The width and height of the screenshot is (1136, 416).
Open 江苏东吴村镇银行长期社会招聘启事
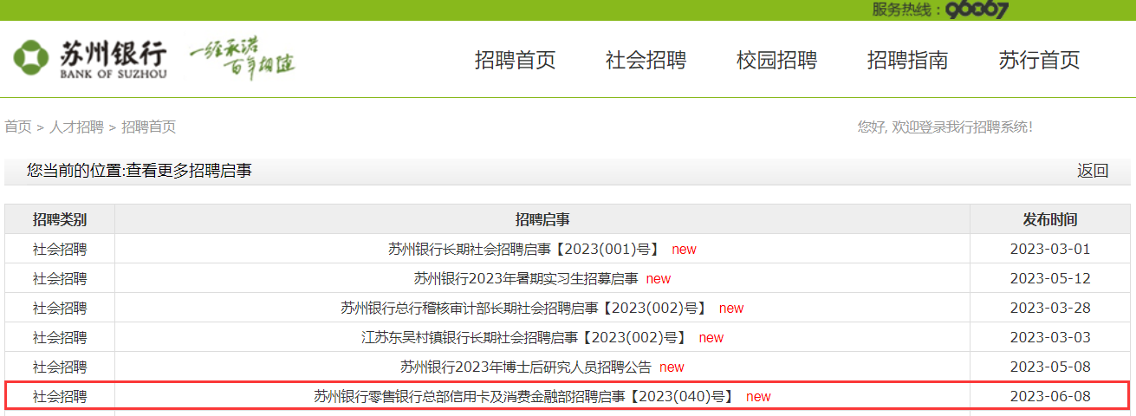coord(524,337)
